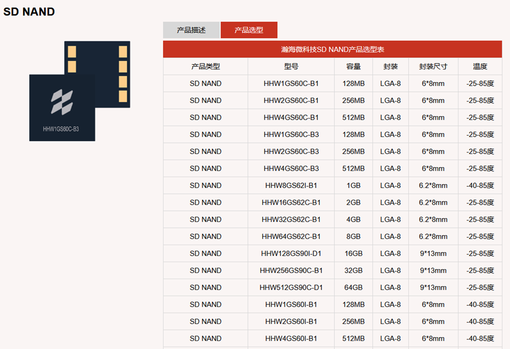This screenshot has width=510, height=349.
Task: Open the 产品描述 tab
Action: click(191, 30)
